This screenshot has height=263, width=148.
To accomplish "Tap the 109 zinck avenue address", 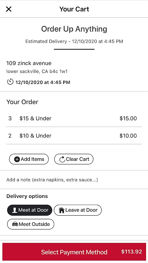I will (29, 63).
